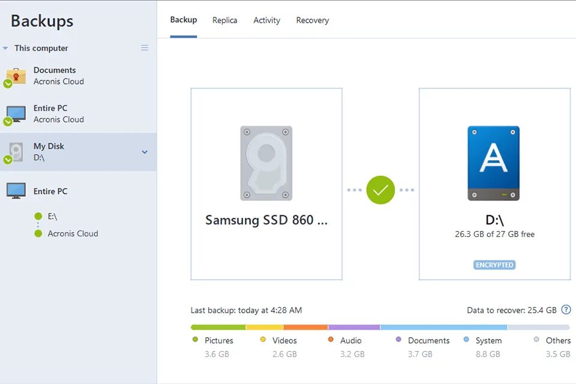Toggle the Pictures category legend dot

click(x=196, y=340)
